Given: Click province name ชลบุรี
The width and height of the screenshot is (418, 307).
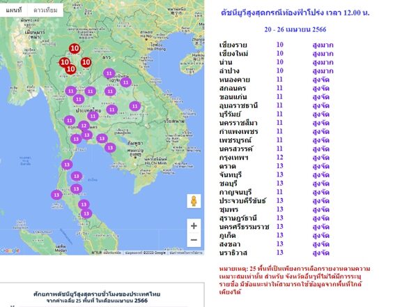Looking at the screenshot, I should coord(229,184).
